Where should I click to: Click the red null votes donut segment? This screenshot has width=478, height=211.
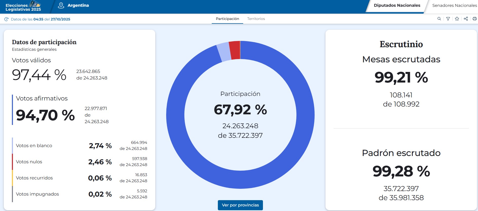(235, 50)
